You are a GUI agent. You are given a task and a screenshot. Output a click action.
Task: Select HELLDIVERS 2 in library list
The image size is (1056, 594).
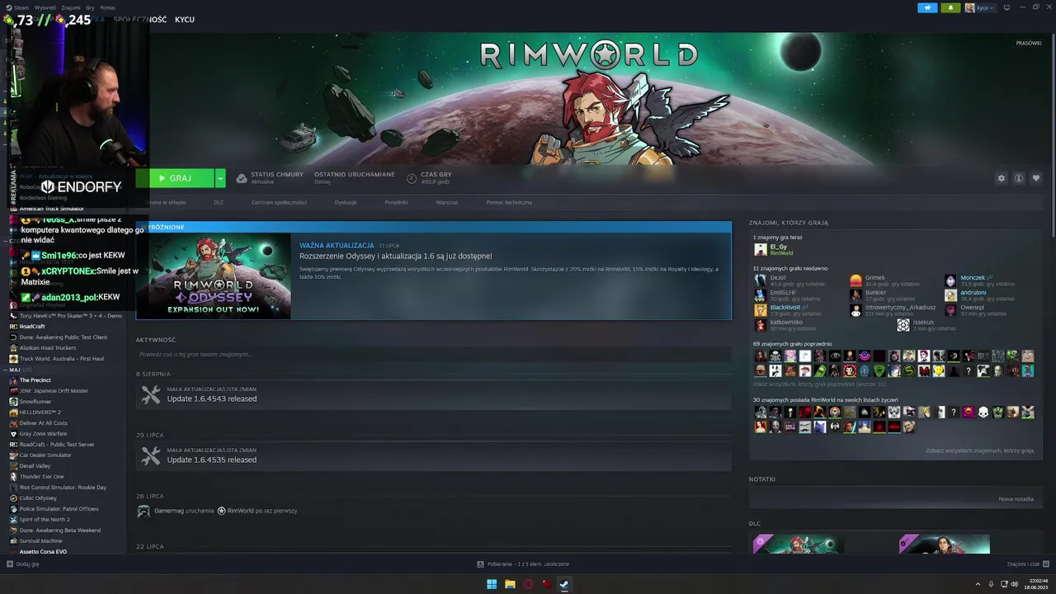pos(40,412)
